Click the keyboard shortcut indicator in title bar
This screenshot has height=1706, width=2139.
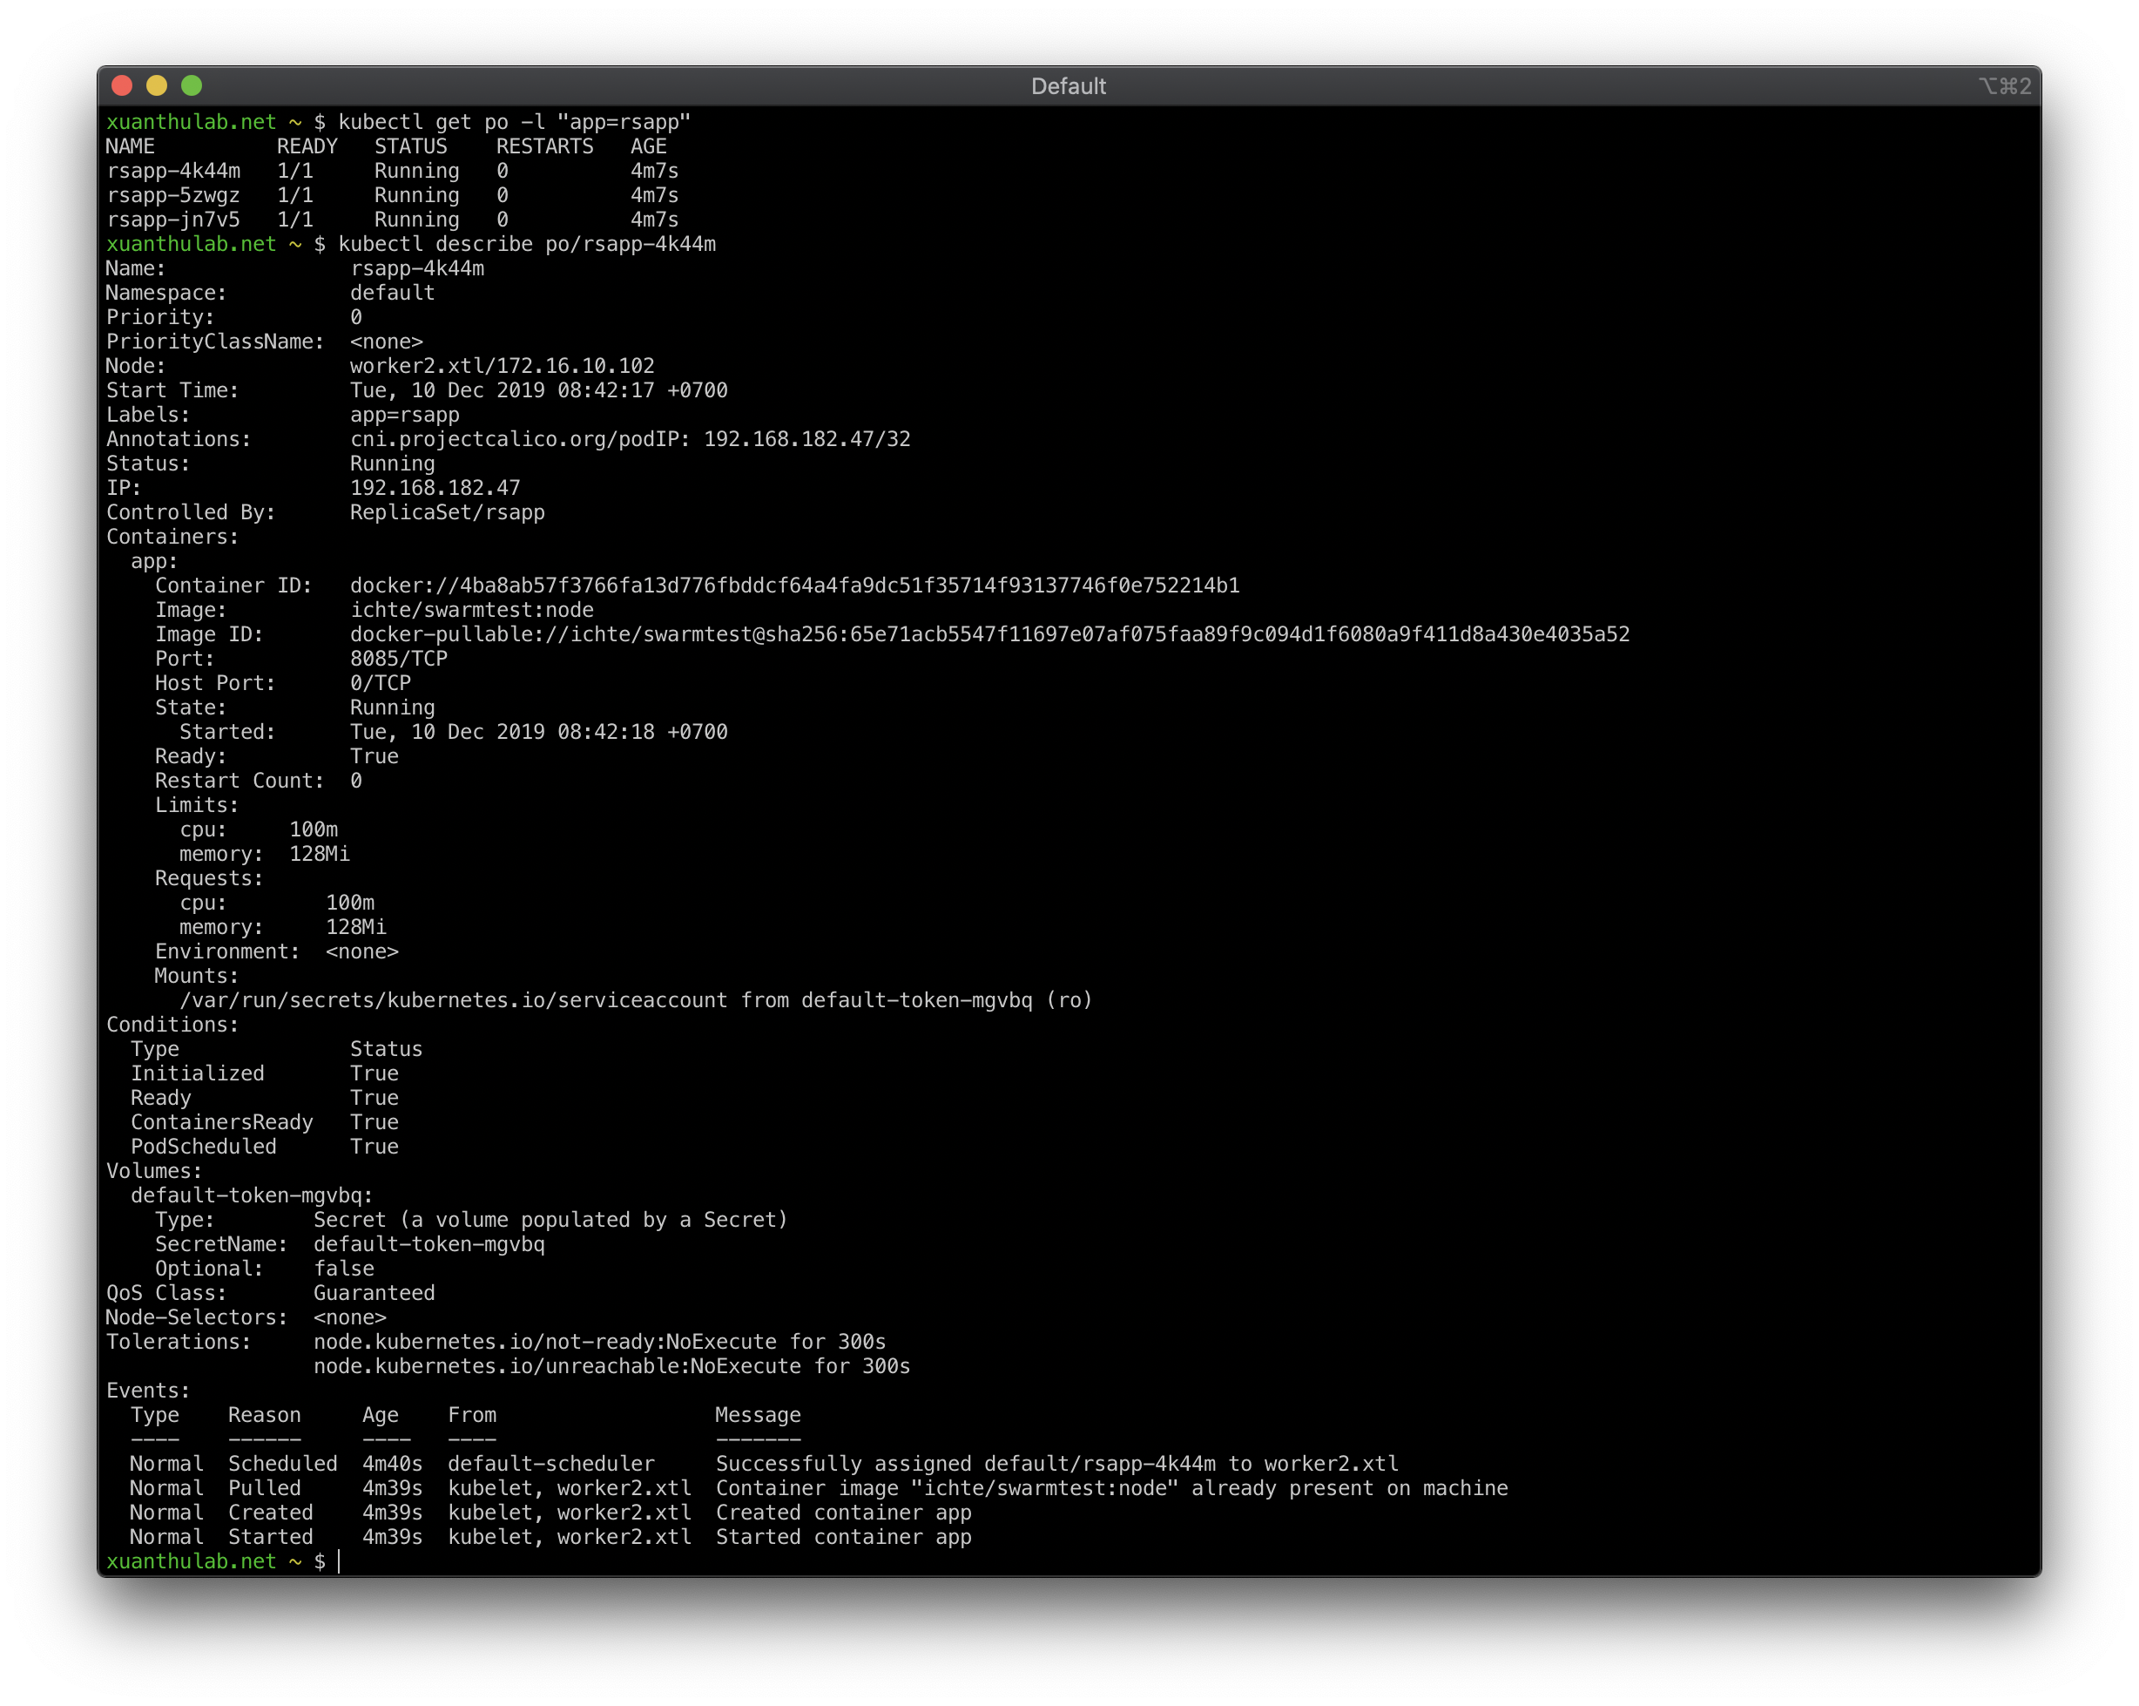coord(2004,86)
